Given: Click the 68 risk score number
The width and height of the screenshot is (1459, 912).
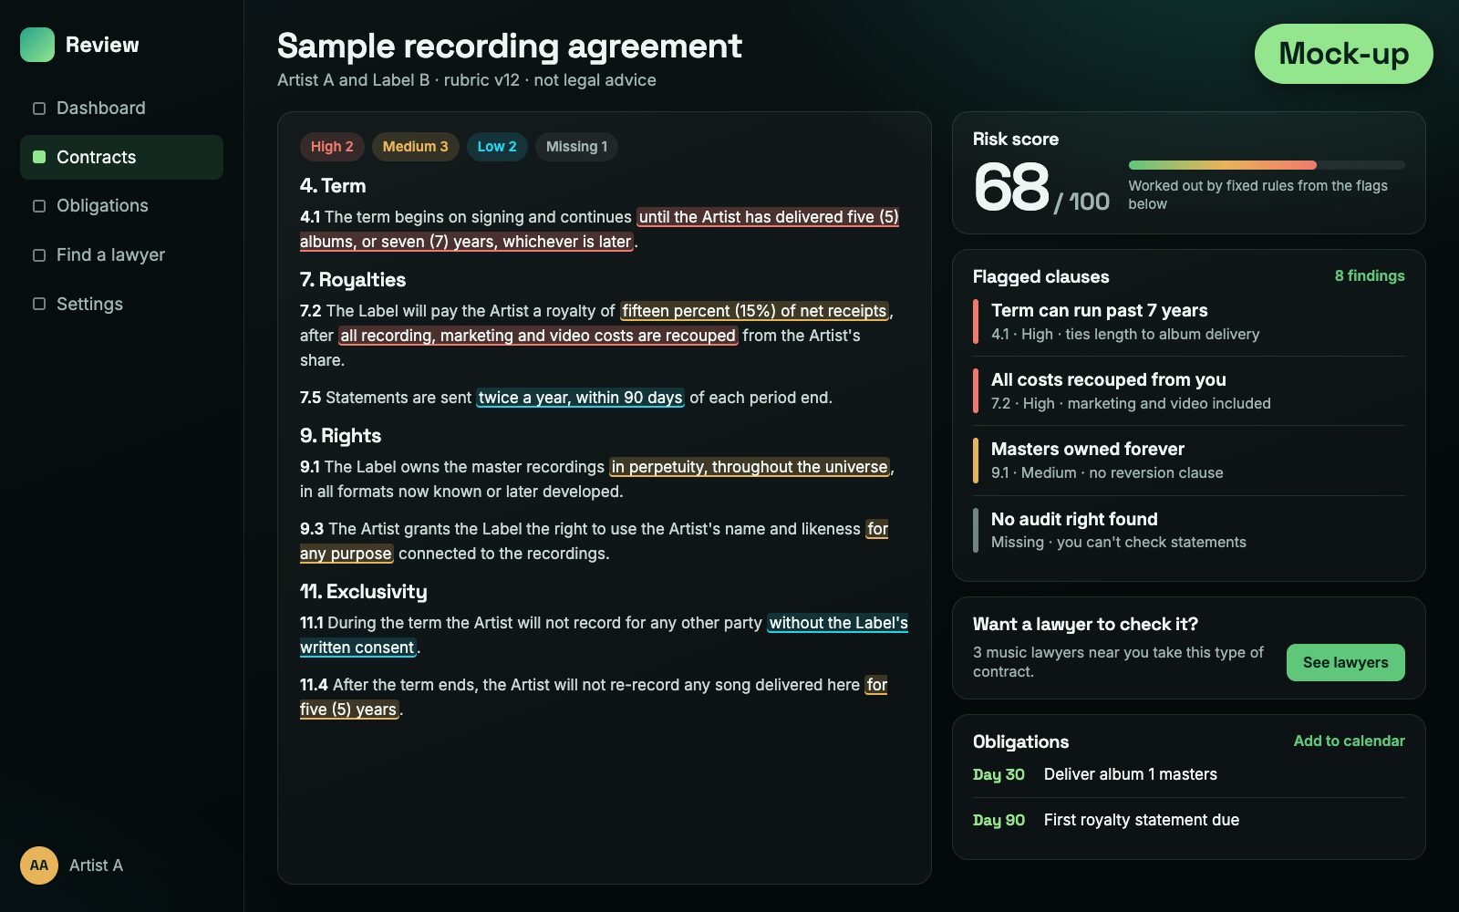Looking at the screenshot, I should point(1011,187).
